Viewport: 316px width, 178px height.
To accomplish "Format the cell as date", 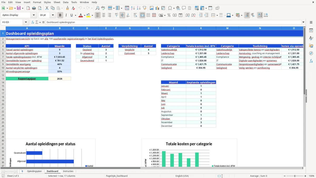I will [181, 15].
